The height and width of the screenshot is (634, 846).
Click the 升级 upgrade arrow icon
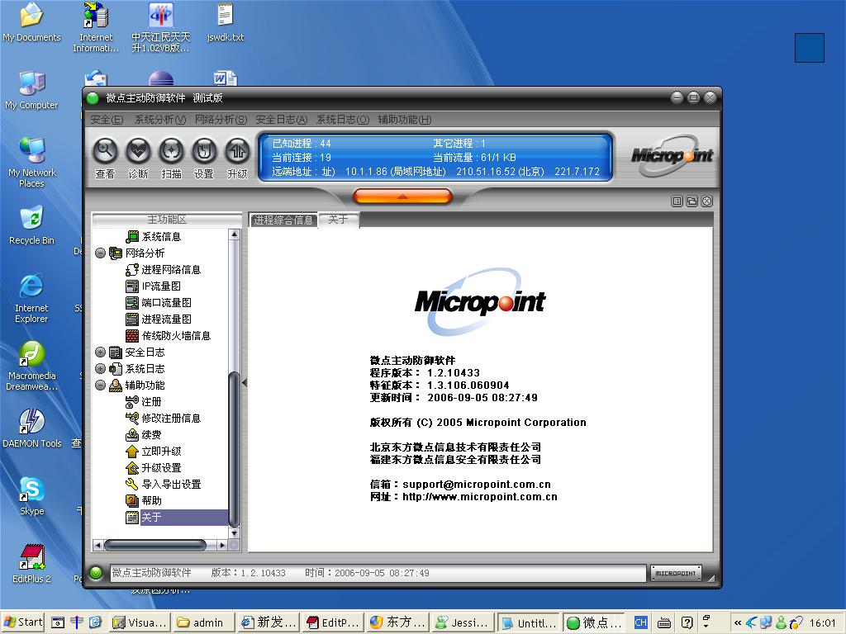pyautogui.click(x=237, y=151)
